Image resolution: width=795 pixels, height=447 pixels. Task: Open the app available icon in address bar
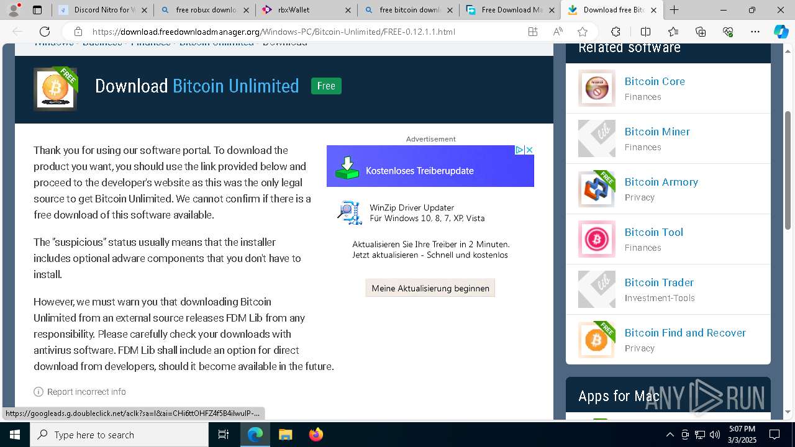point(533,32)
